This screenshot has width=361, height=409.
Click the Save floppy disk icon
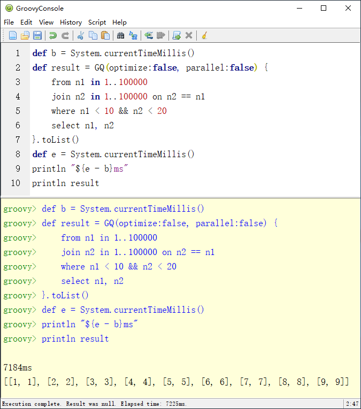[x=37, y=35]
